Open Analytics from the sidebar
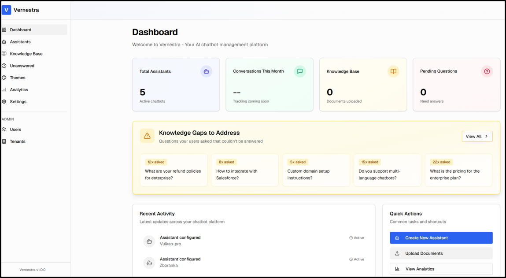Screen dimensions: 506x278 (x=19, y=89)
